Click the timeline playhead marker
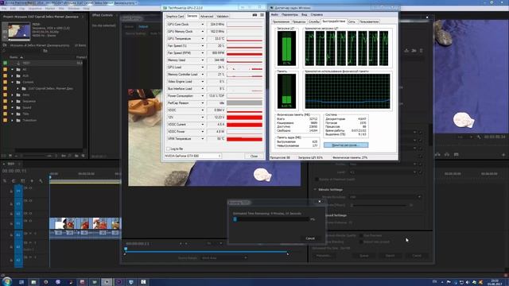This screenshot has height=286, width=509. click(50, 177)
